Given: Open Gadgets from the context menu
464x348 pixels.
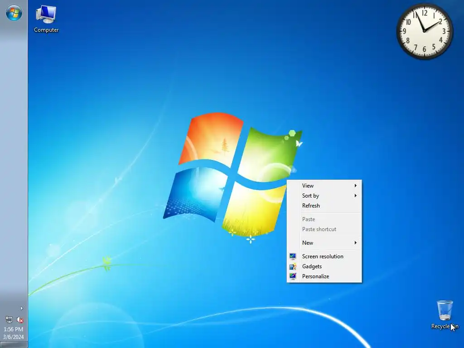Looking at the screenshot, I should click(x=324, y=266).
